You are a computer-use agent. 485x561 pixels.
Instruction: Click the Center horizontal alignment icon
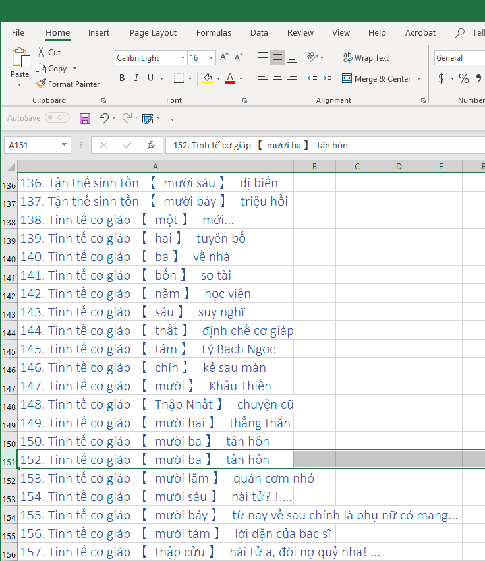click(x=277, y=78)
